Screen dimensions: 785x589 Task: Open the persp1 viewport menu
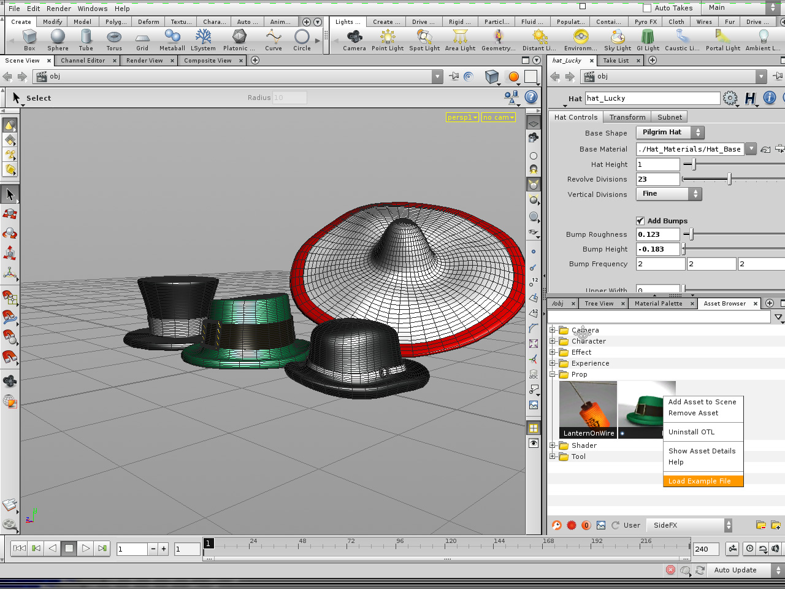[x=462, y=117]
